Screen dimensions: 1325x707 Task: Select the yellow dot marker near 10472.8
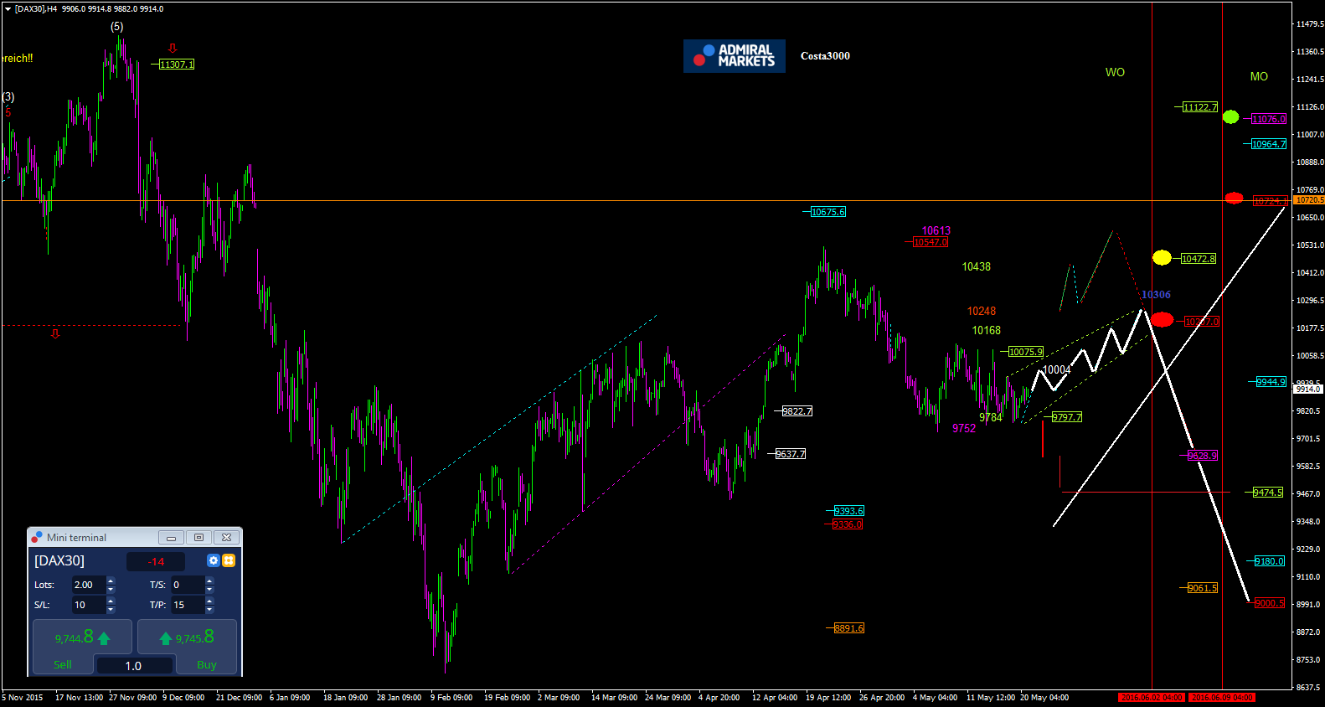click(1162, 258)
